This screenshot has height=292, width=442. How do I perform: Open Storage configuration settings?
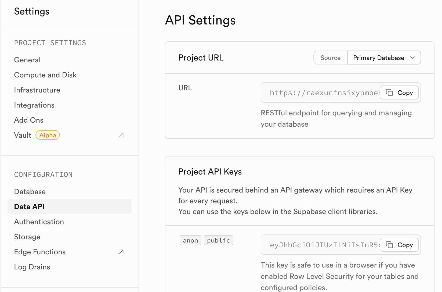(27, 237)
